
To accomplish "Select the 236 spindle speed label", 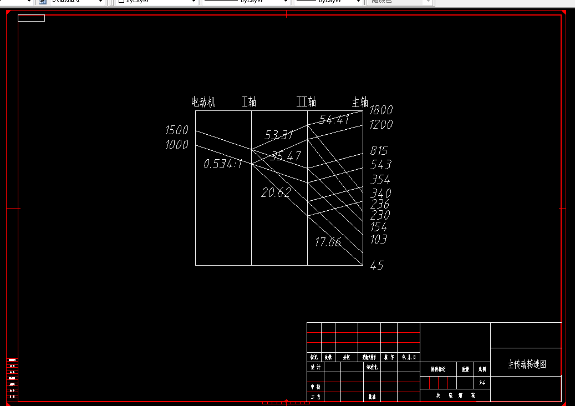I will point(380,204).
